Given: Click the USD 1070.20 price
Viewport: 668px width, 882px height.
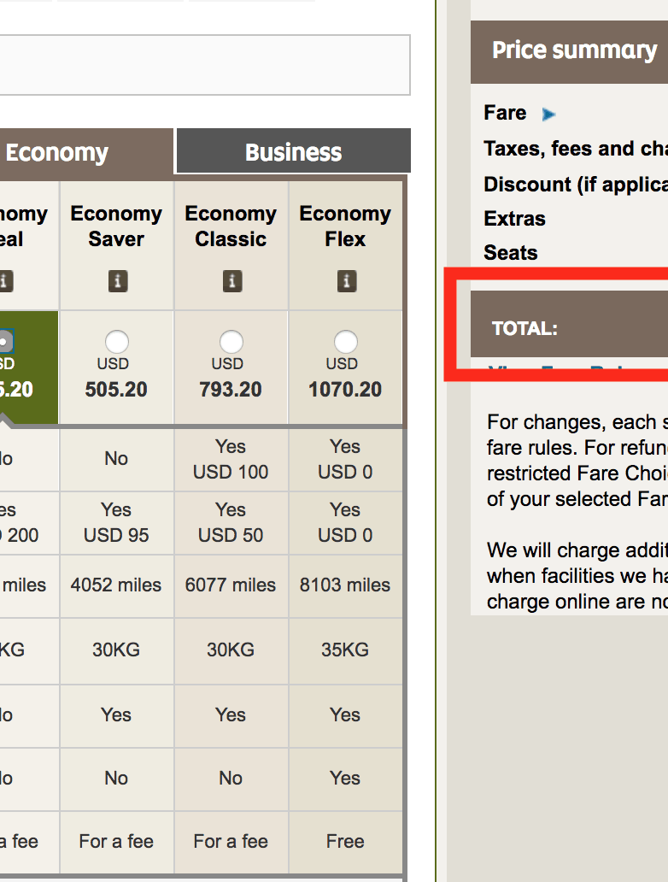Looking at the screenshot, I should (345, 390).
